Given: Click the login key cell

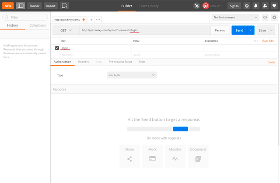Looking at the screenshot, I should (96, 48).
